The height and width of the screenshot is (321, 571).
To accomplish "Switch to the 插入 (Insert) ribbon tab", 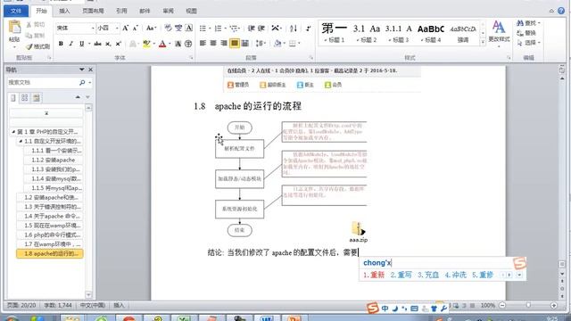I will 64,11.
